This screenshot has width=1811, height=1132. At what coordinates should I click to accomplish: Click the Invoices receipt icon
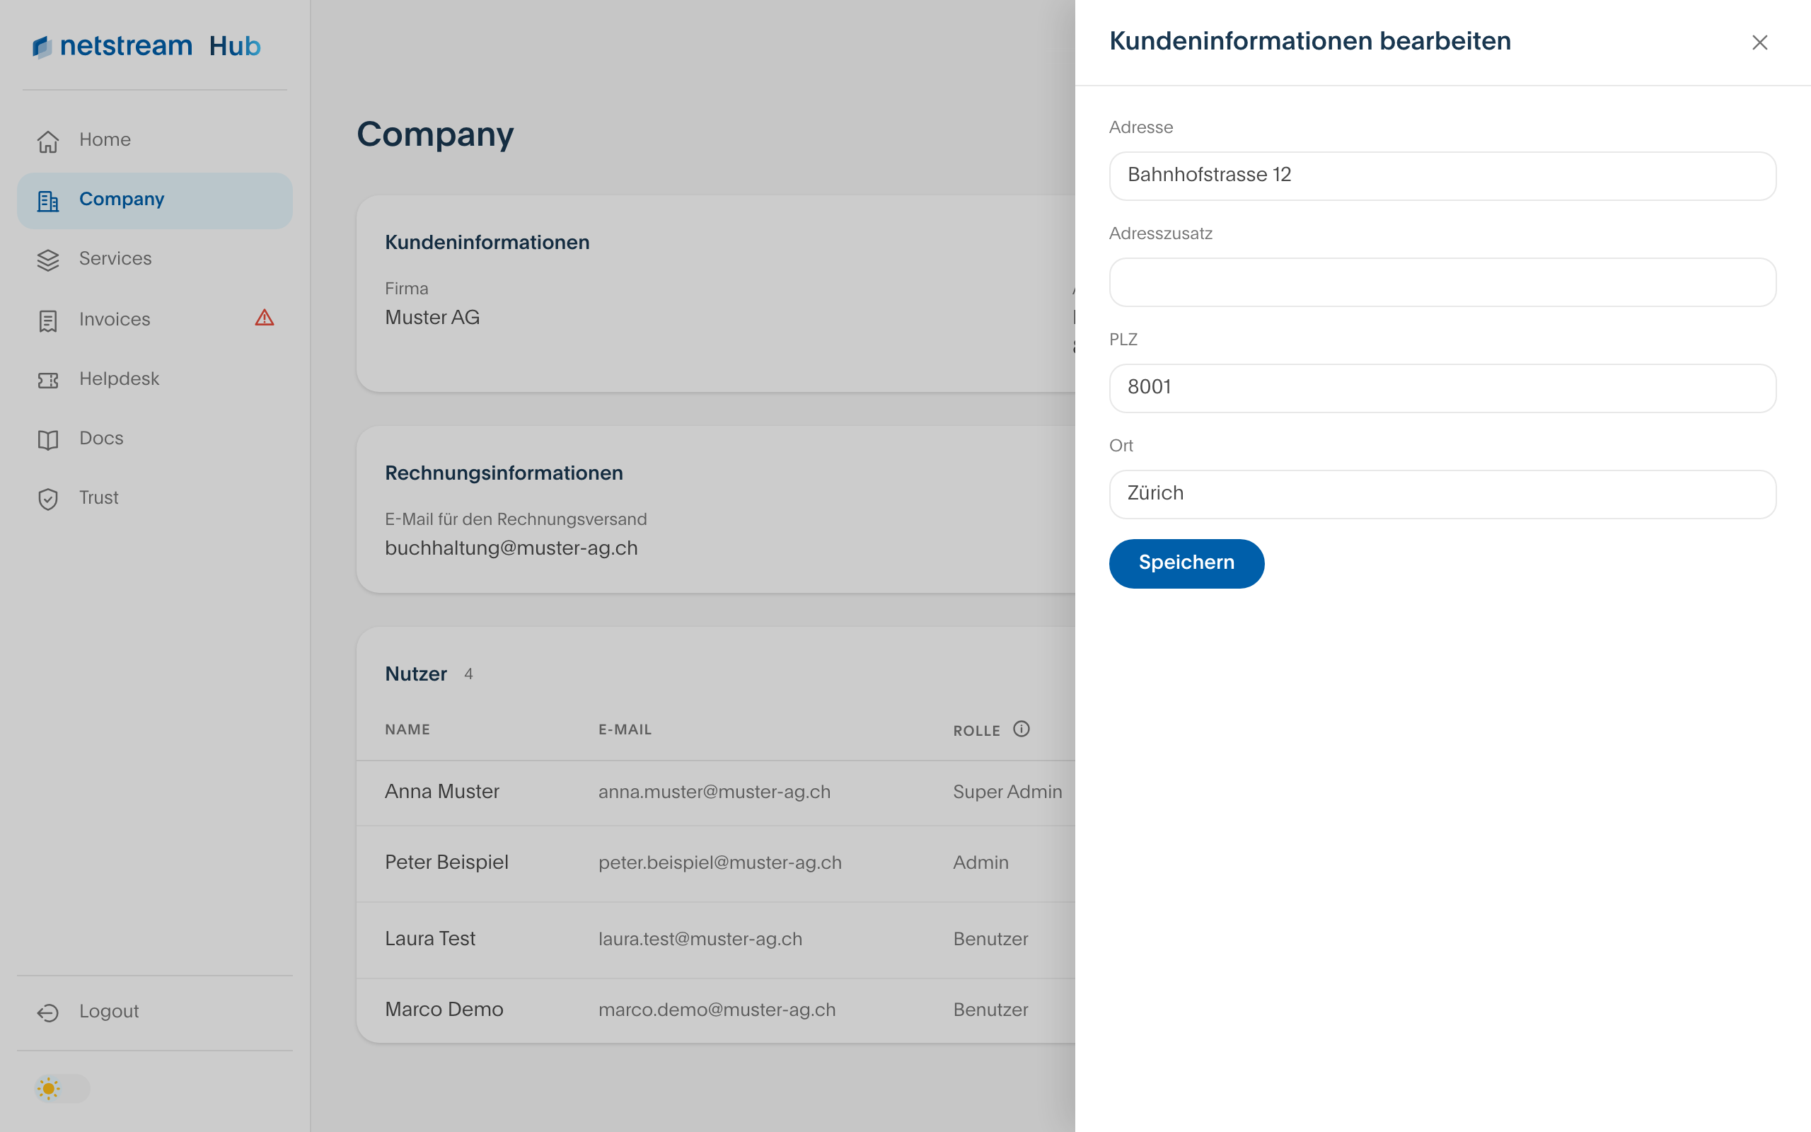[48, 320]
